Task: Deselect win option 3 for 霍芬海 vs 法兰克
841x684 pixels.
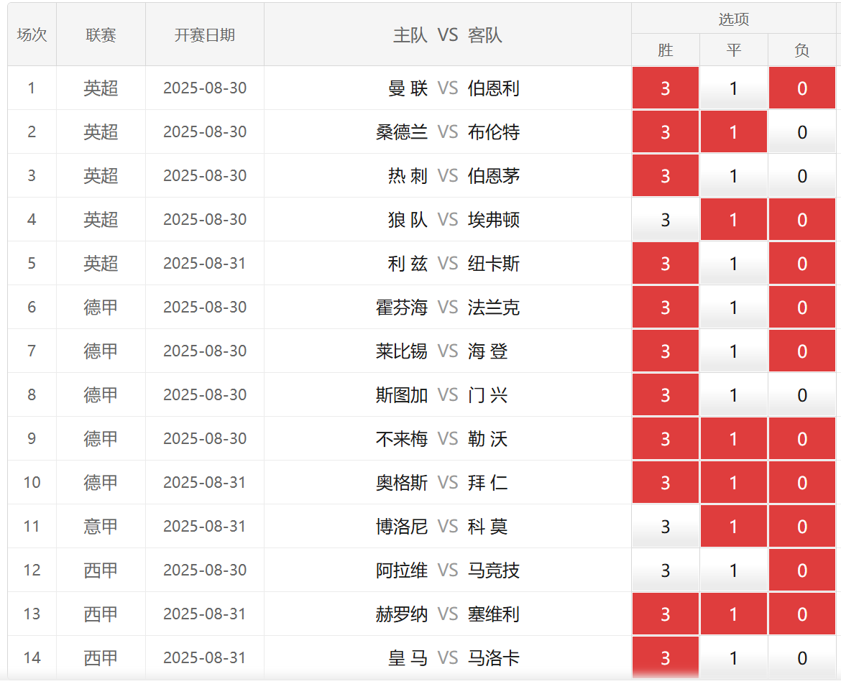Action: coord(665,308)
